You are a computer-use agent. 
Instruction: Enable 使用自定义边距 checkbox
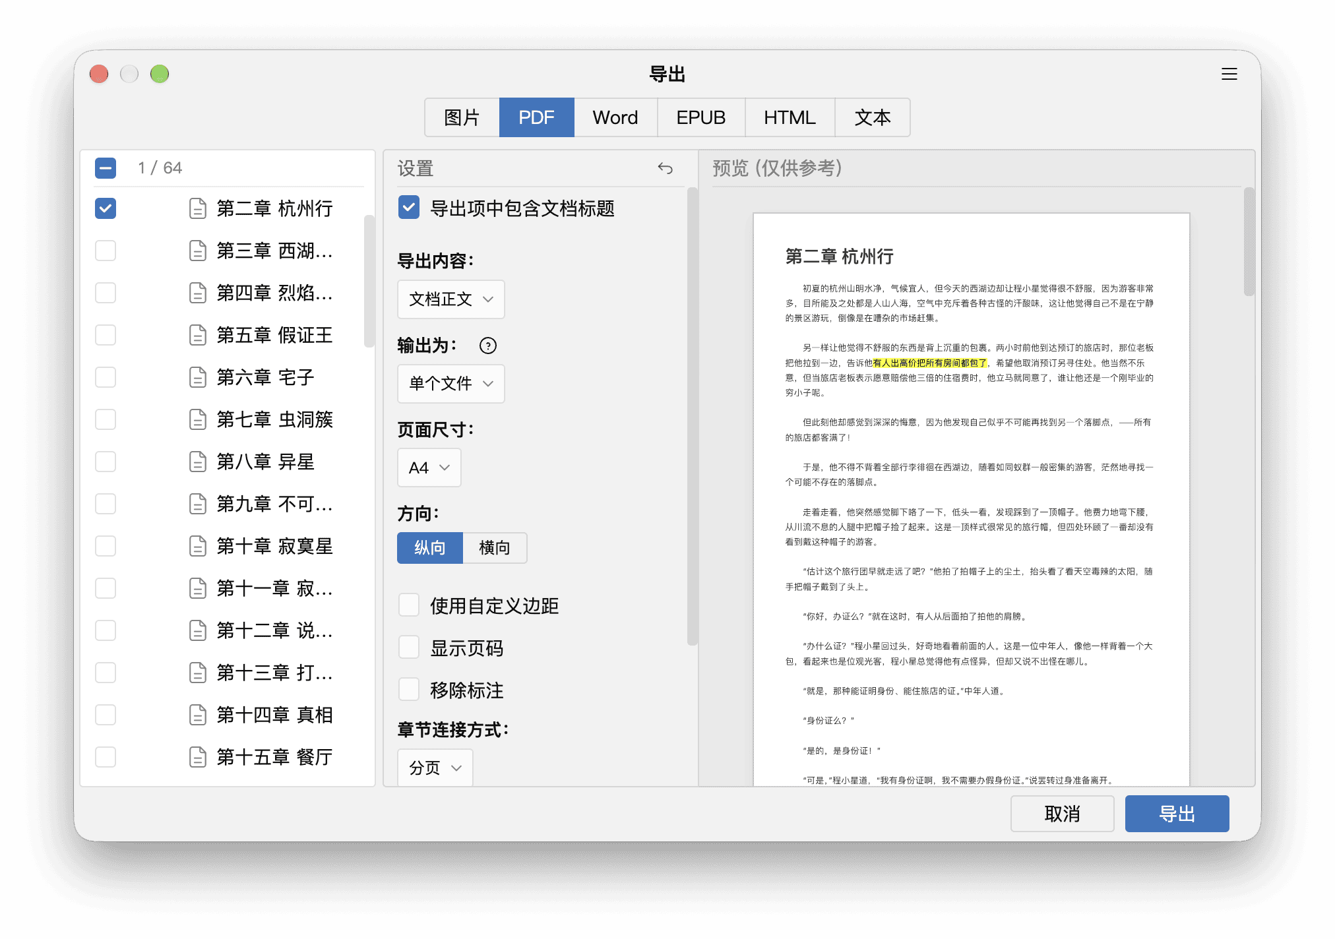point(409,605)
